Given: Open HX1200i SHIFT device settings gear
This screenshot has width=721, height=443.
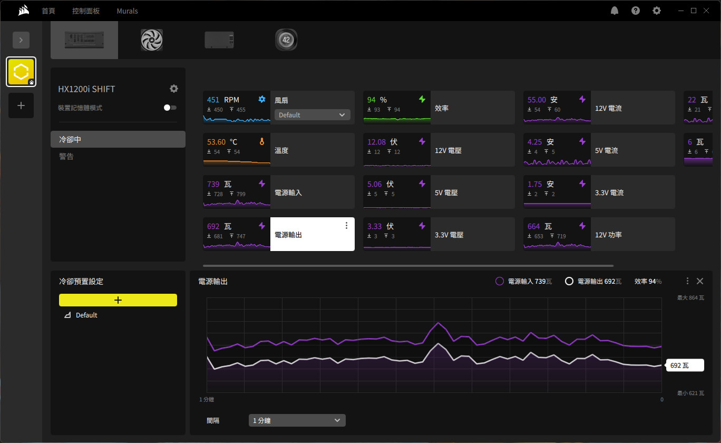Looking at the screenshot, I should coord(174,89).
